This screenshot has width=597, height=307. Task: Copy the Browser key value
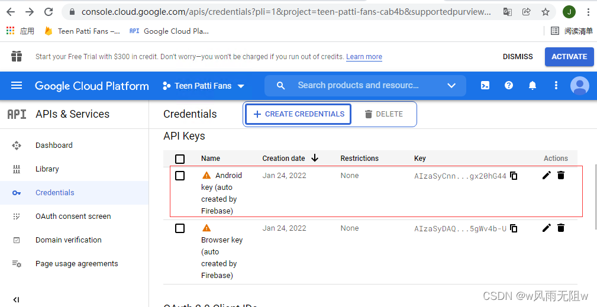[514, 228]
